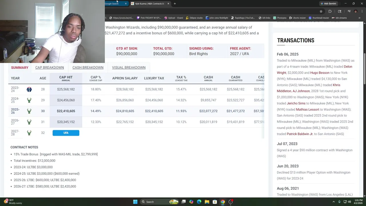This screenshot has width=366, height=206.
Task: Click the Total Incentives: $12,000,000 note
Action: click(x=34, y=161)
